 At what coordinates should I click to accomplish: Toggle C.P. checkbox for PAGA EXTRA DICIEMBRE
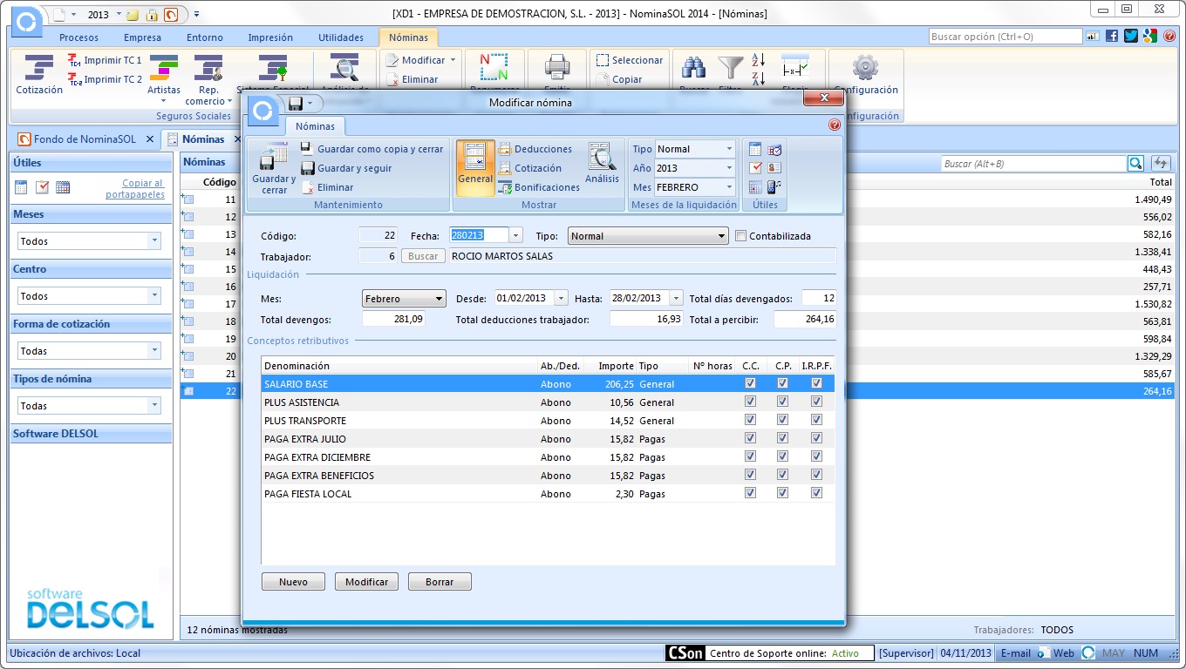tap(782, 456)
